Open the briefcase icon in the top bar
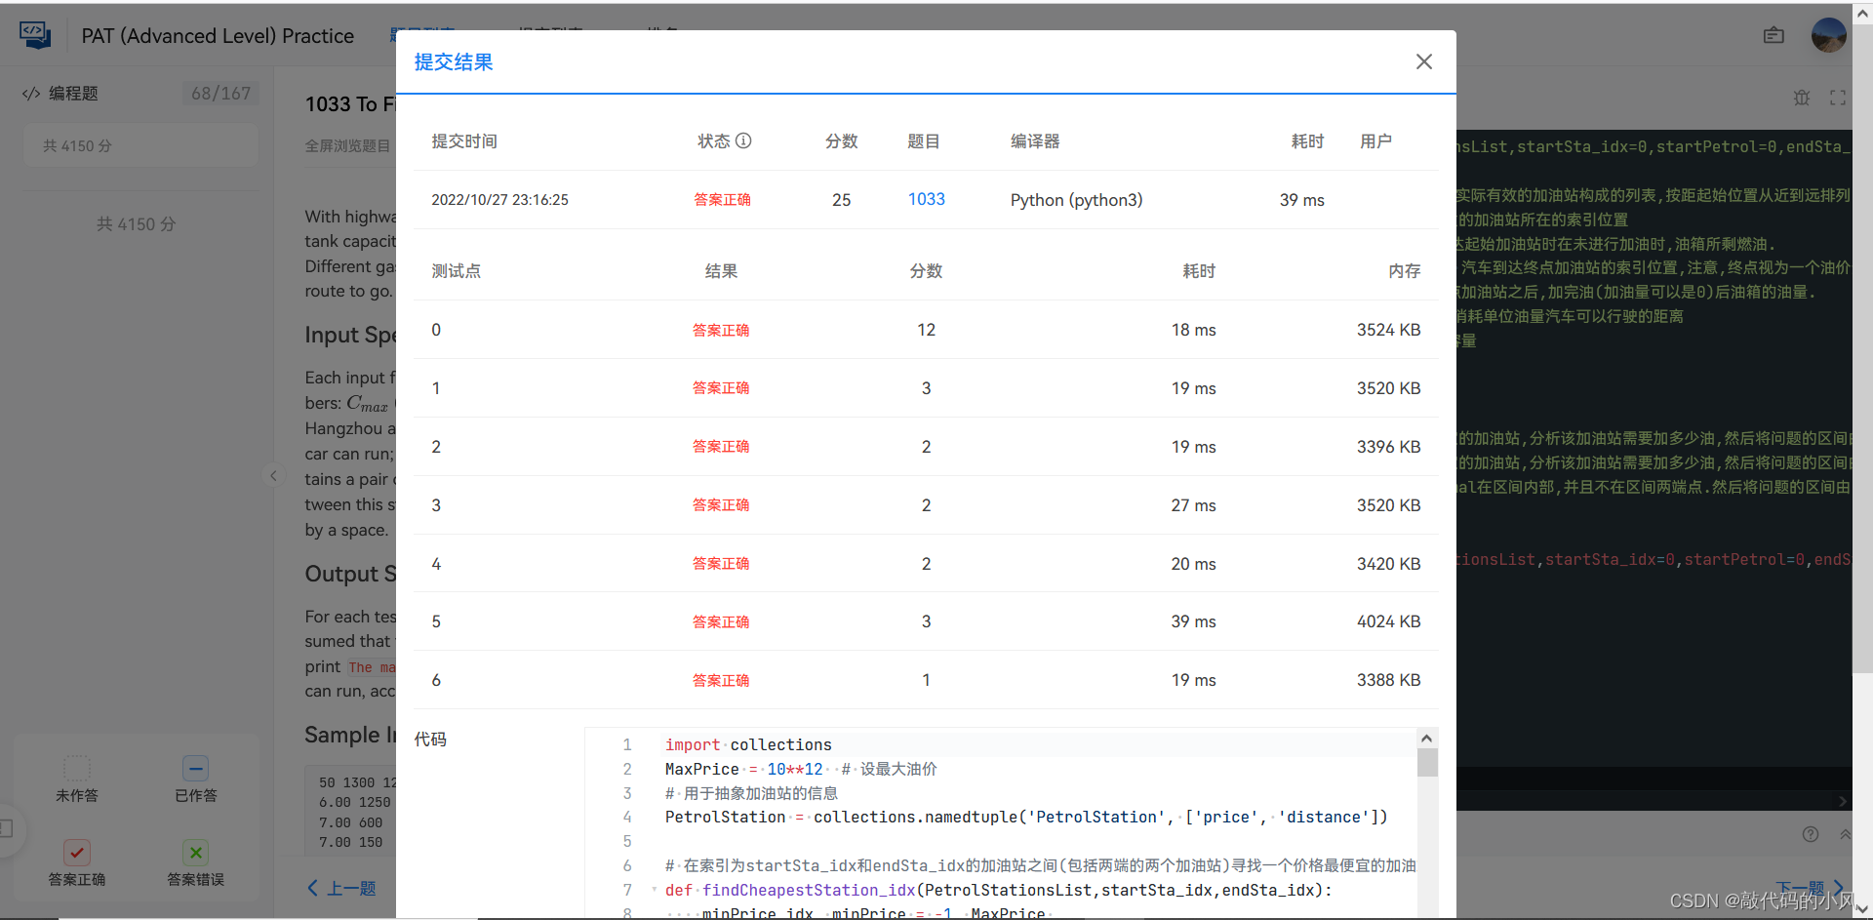The height and width of the screenshot is (920, 1873). [x=1773, y=35]
